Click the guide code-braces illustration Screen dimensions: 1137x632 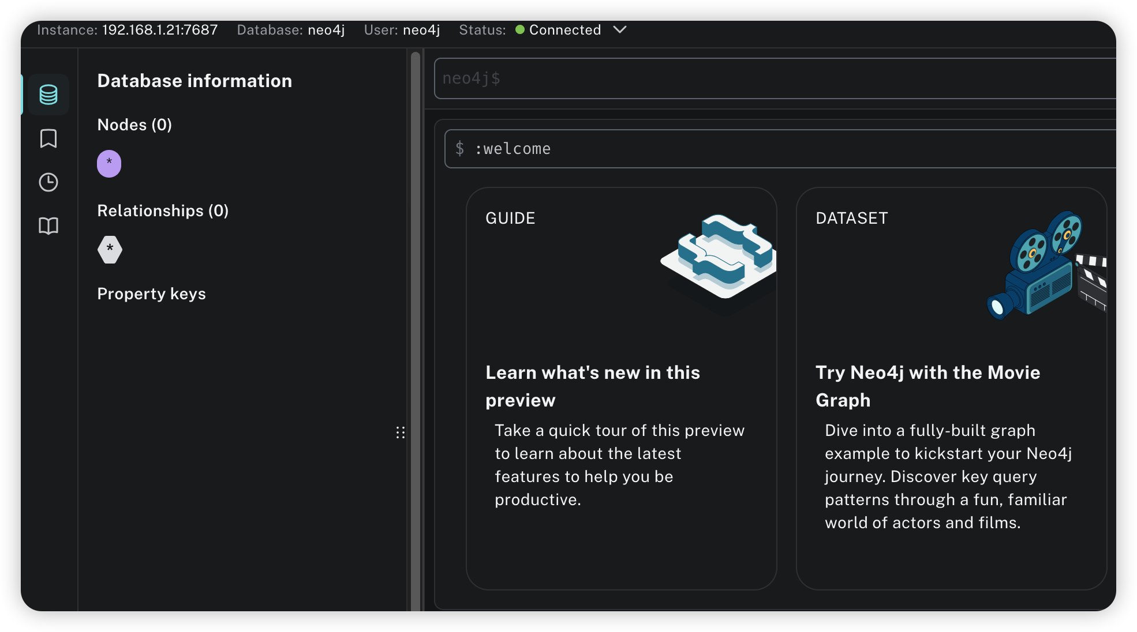point(719,258)
